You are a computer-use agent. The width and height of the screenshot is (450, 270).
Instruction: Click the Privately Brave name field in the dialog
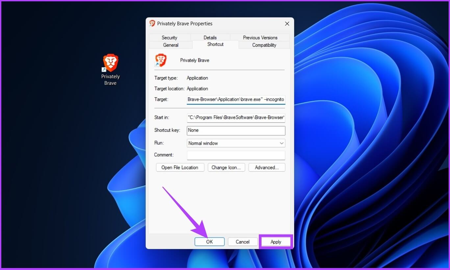195,60
